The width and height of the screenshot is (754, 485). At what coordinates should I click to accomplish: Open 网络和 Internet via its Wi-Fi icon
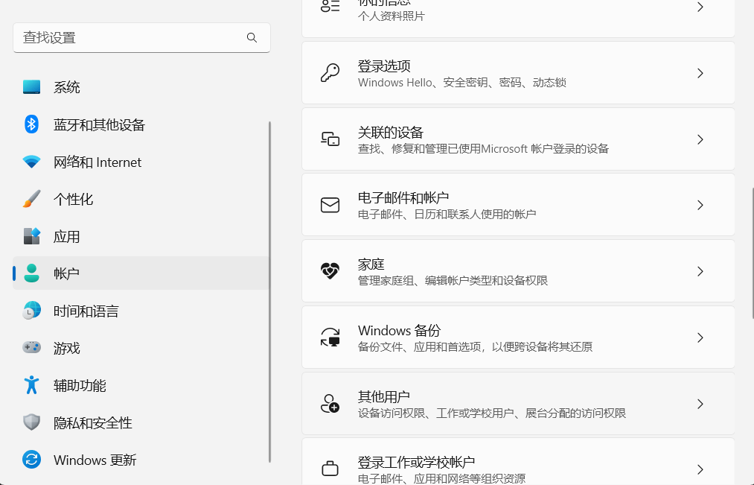31,162
